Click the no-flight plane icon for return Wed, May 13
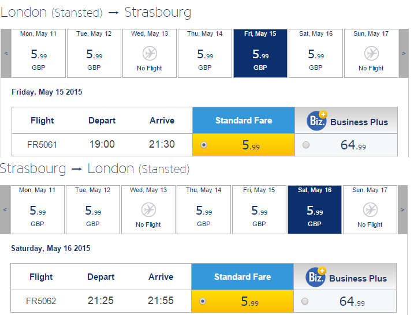The width and height of the screenshot is (414, 315). 148,210
